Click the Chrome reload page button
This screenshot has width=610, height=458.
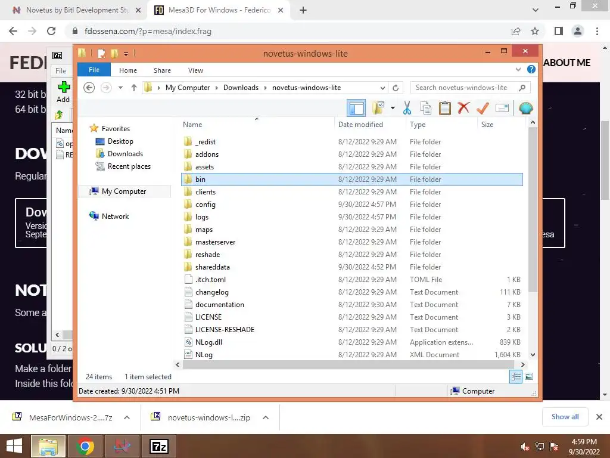coord(51,31)
